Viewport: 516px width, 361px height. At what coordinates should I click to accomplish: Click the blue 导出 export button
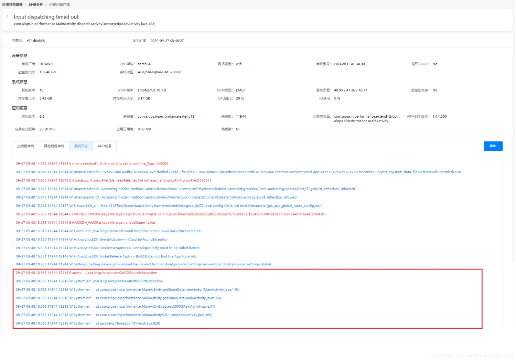click(493, 146)
